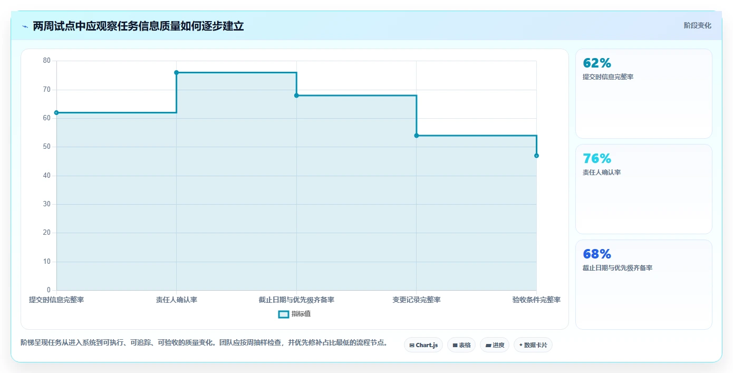This screenshot has width=733, height=373.
Task: Click the 变更记录完整率 data point at 54
Action: pyautogui.click(x=417, y=136)
